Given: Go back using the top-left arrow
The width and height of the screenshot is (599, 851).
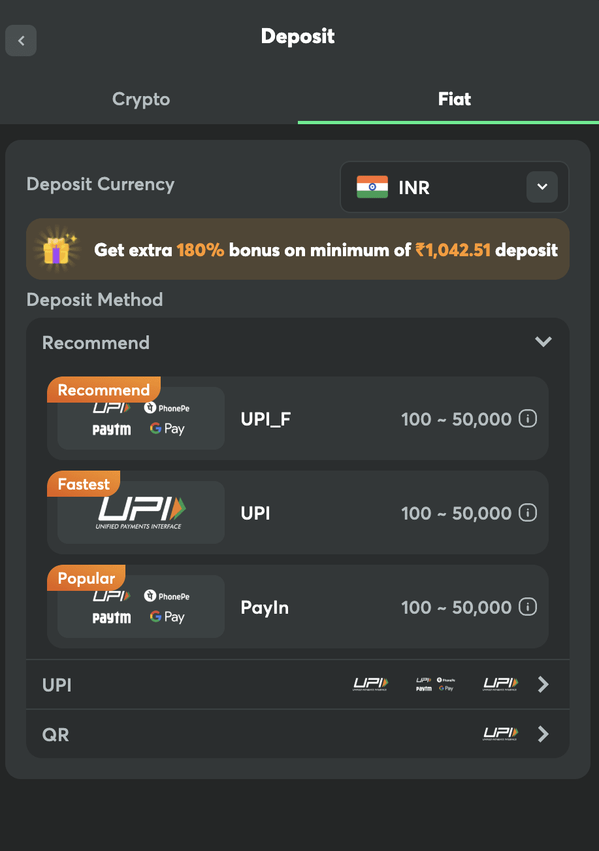Looking at the screenshot, I should [21, 41].
